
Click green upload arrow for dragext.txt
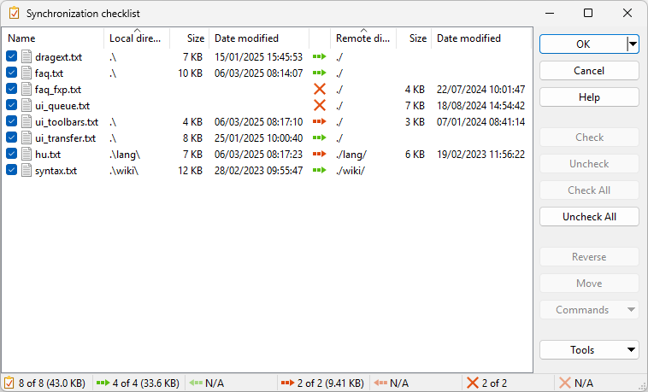(x=320, y=57)
